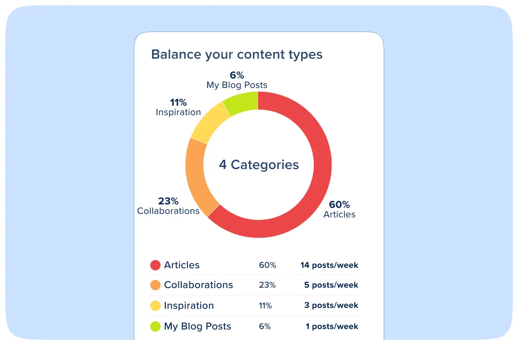The image size is (518, 345).
Task: Click the '4 Categories' center label
Action: click(x=259, y=165)
